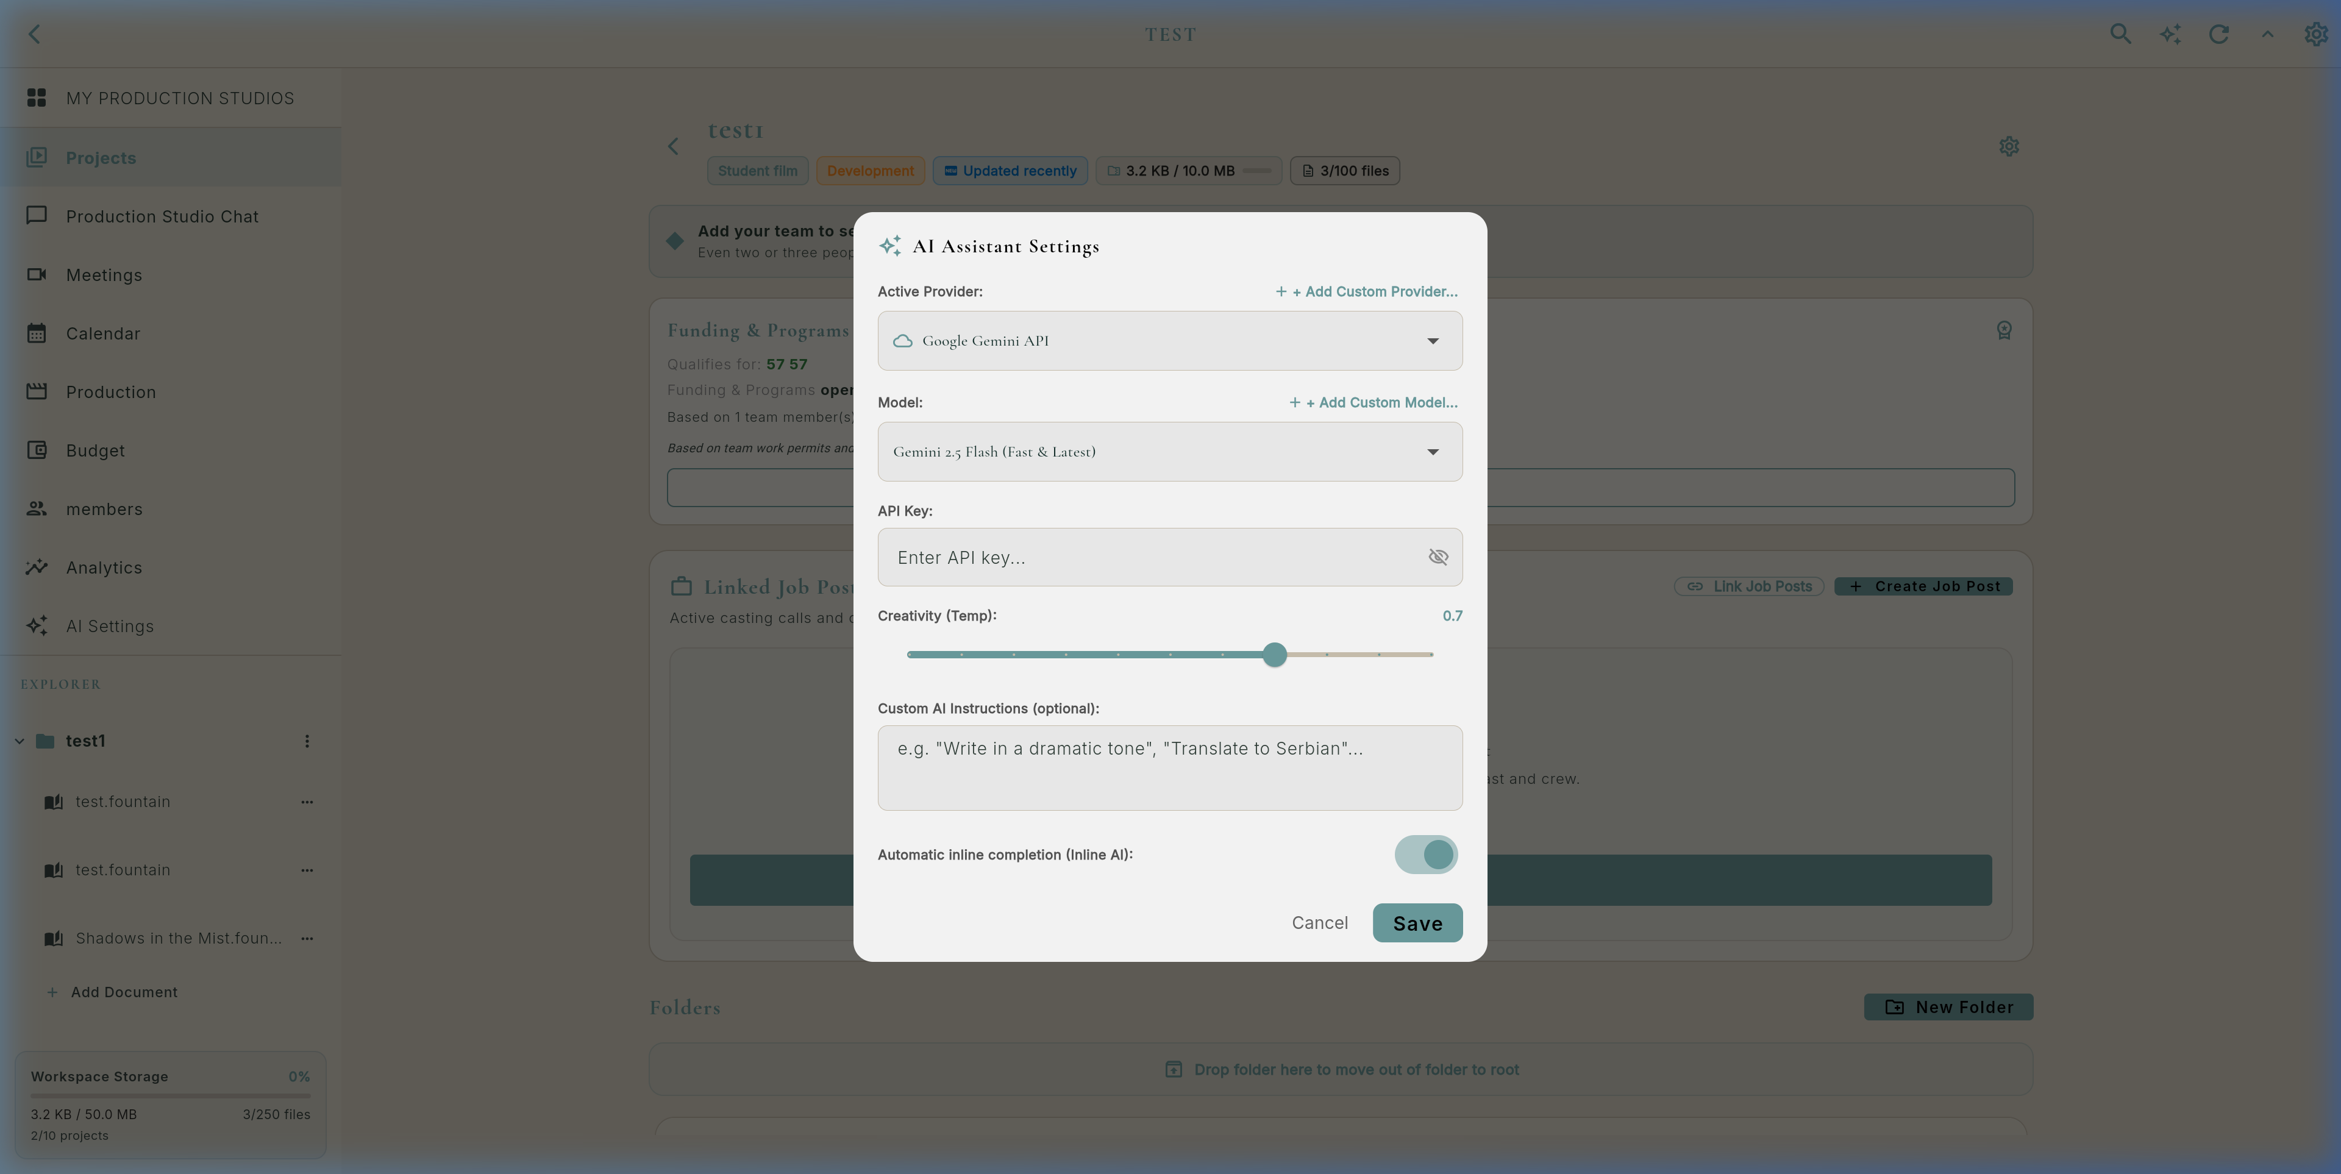Focus the API Key input field
The height and width of the screenshot is (1174, 2341).
click(x=1170, y=557)
